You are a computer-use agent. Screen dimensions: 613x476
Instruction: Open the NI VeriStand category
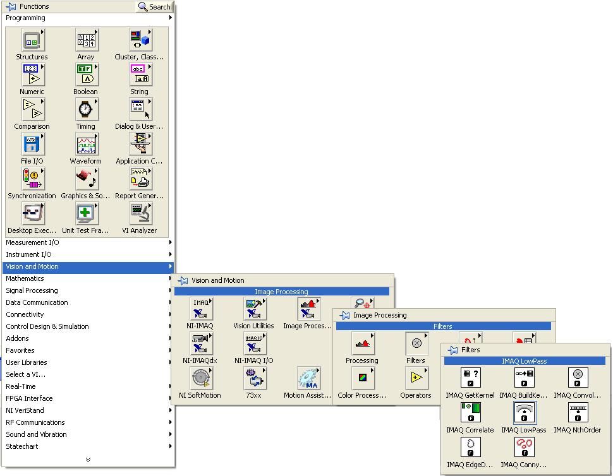click(88, 410)
